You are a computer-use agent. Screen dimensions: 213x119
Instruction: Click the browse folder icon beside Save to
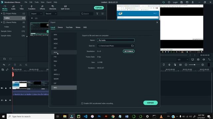pos(132,46)
